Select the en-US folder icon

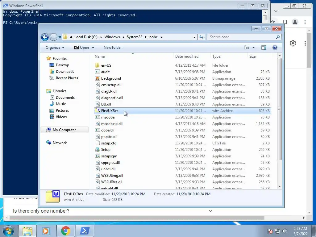click(x=98, y=65)
